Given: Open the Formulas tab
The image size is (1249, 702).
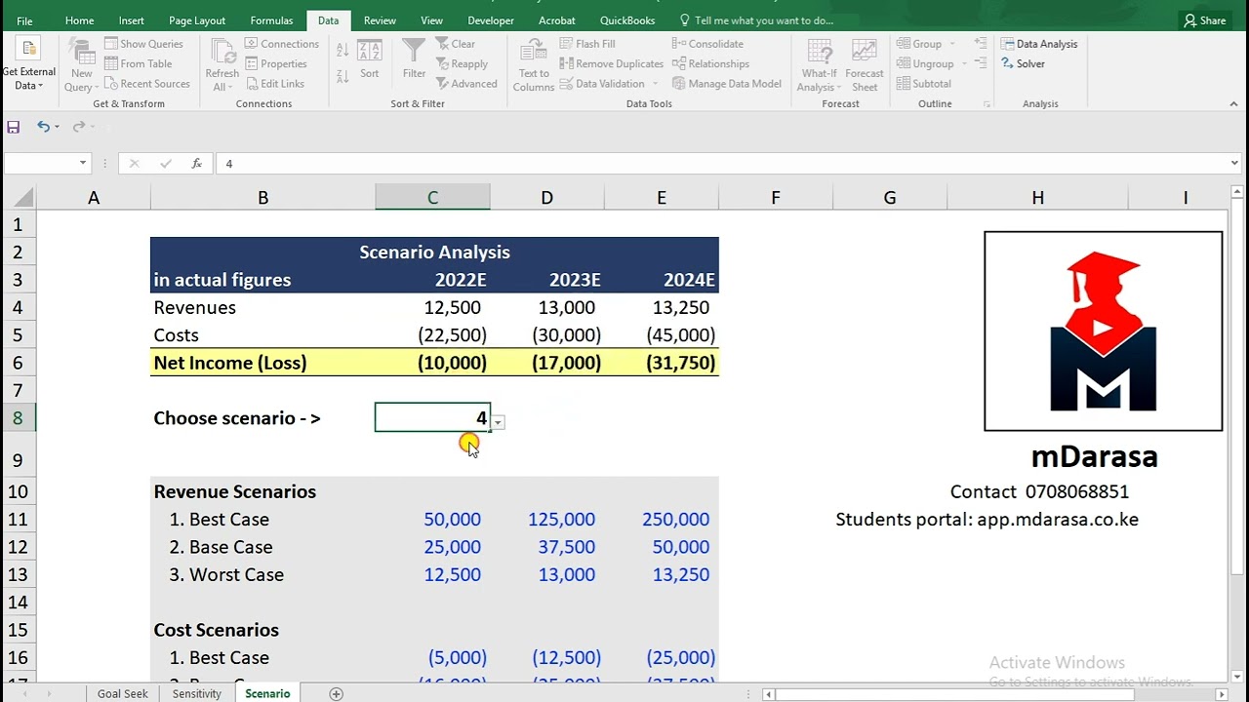Looking at the screenshot, I should 271,20.
